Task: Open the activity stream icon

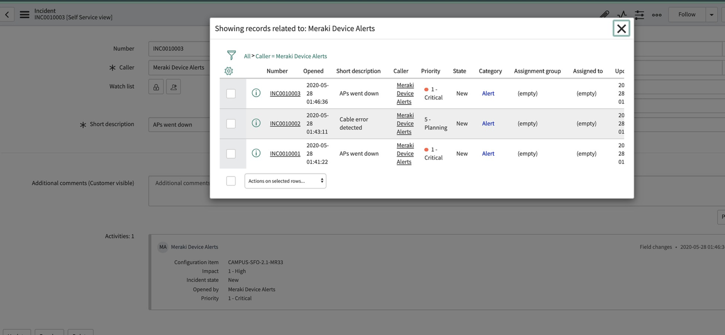Action: [622, 15]
